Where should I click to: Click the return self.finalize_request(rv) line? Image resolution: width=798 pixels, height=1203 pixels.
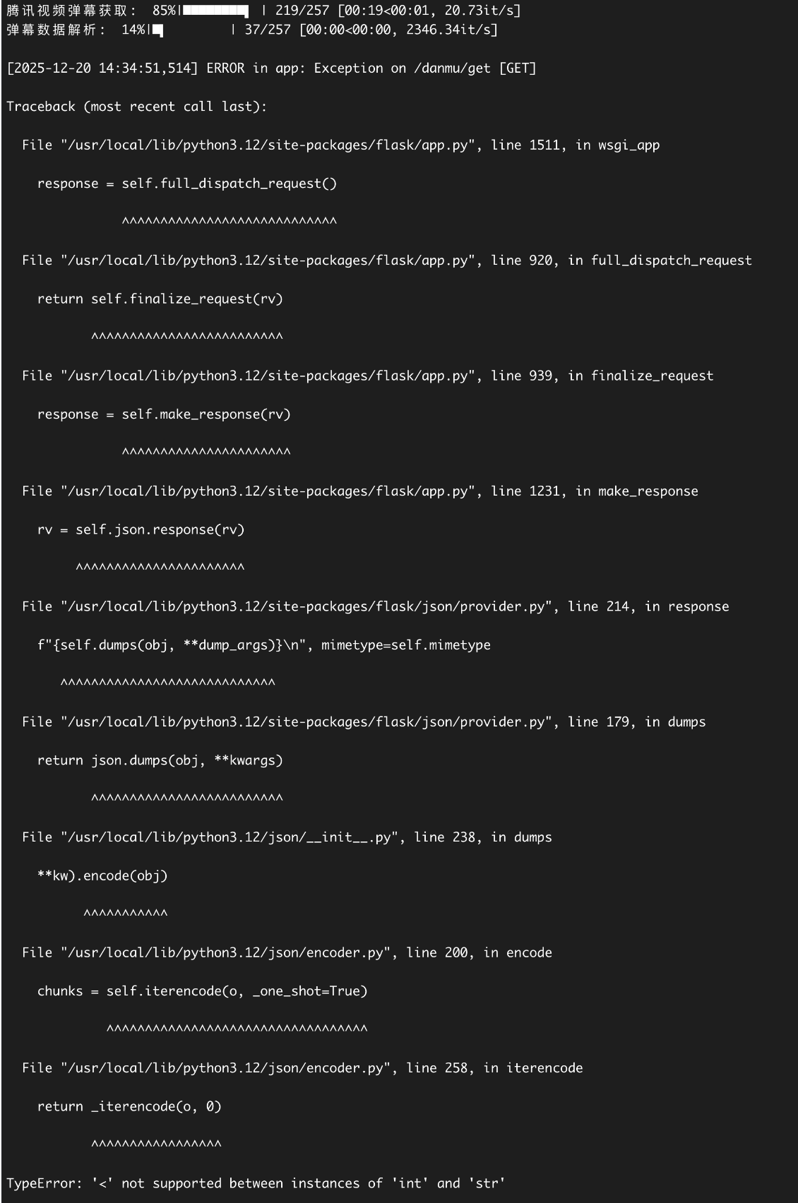click(160, 299)
